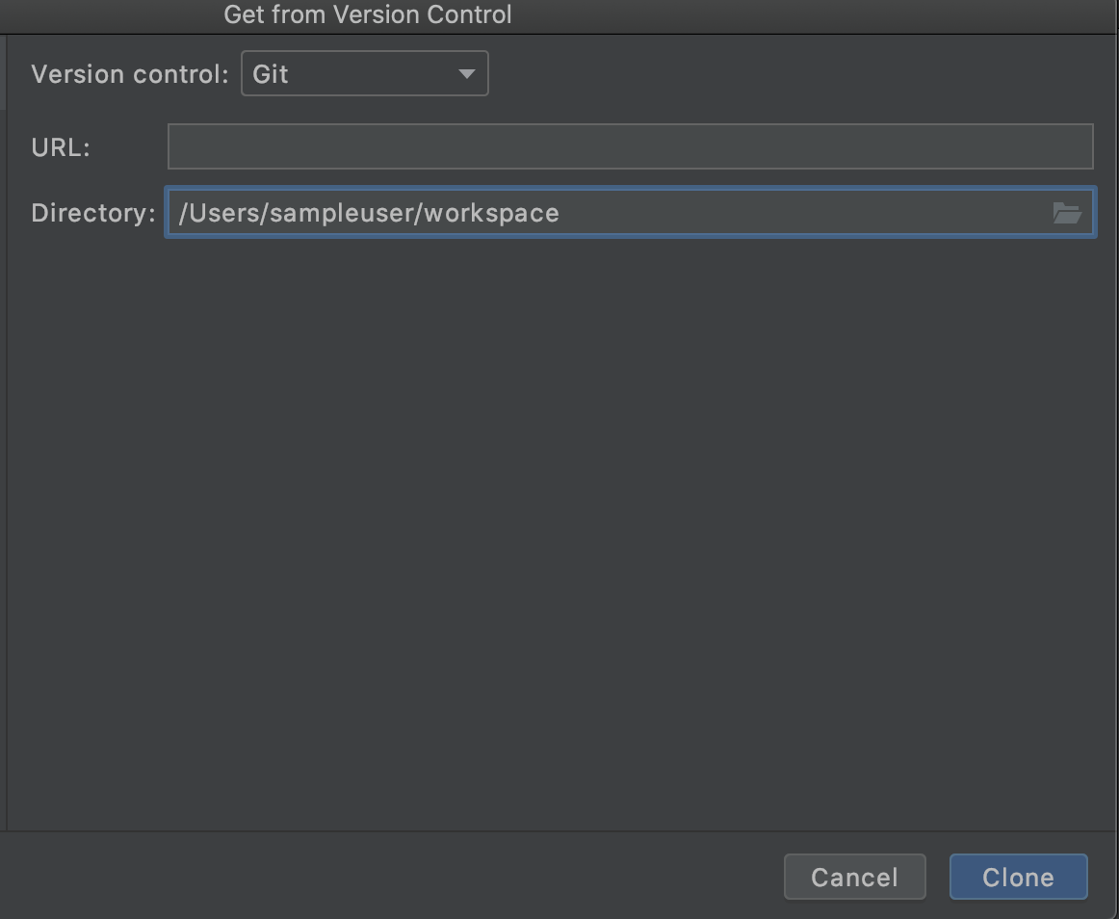Viewport: 1119px width, 919px height.
Task: Select Git in the Version control combo box
Action: tap(364, 73)
